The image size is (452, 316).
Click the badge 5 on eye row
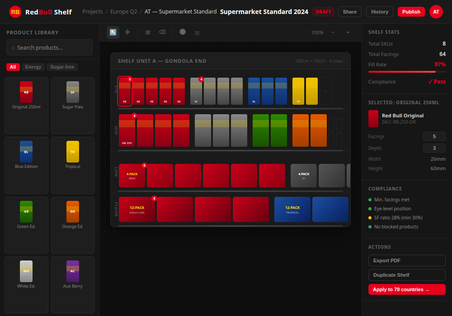pos(130,79)
